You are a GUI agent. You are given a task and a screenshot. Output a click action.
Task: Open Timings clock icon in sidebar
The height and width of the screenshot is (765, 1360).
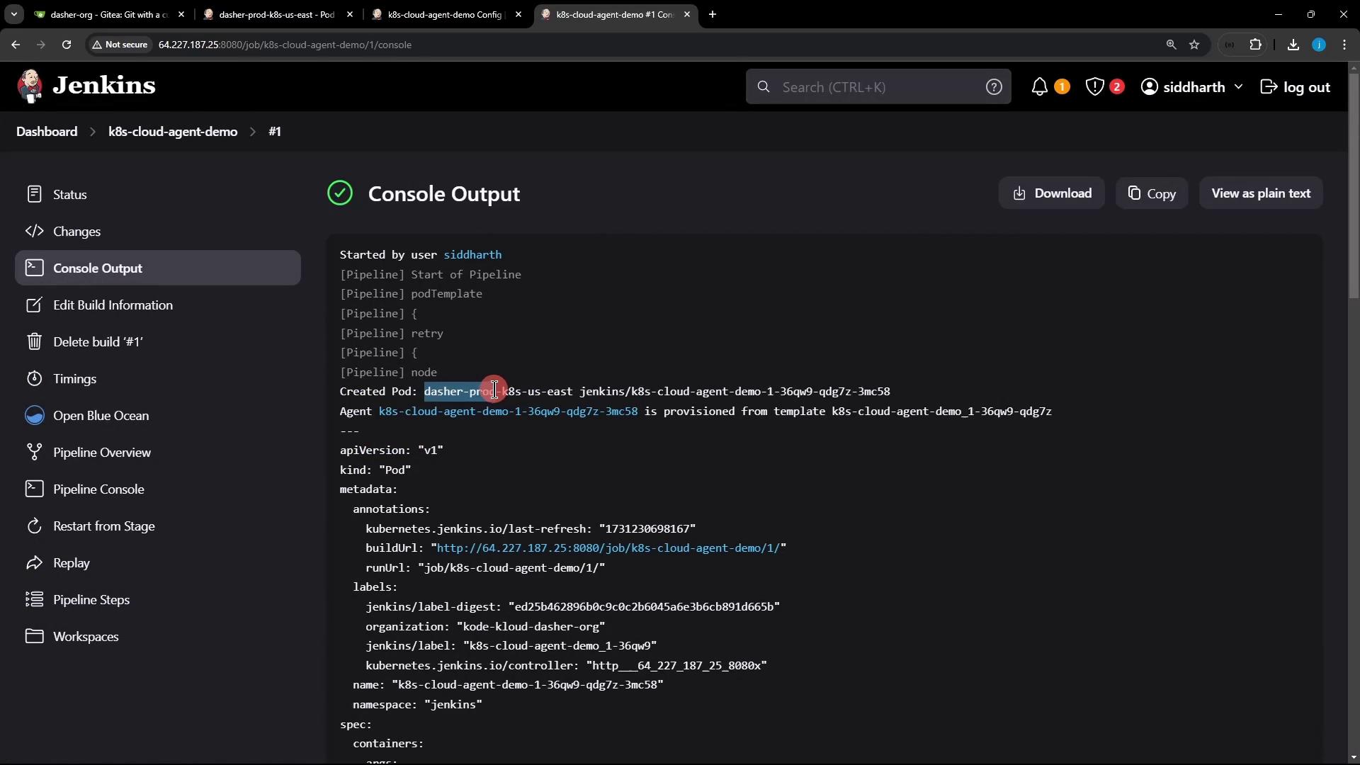[x=34, y=379]
